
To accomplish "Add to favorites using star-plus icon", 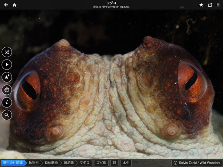I will pos(7,77).
